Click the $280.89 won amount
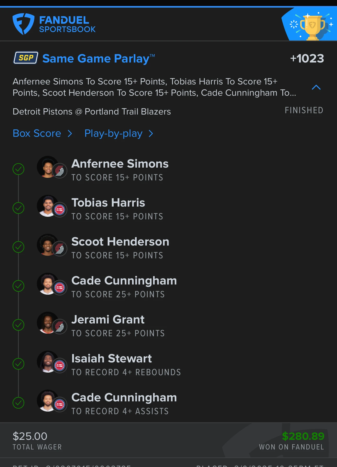Viewport: 337px width, 467px height. tap(303, 436)
